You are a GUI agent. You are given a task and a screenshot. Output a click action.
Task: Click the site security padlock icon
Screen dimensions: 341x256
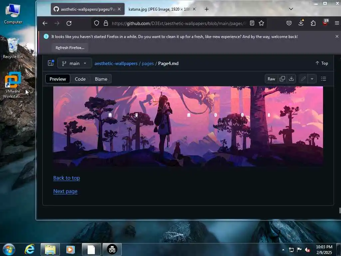[106, 23]
